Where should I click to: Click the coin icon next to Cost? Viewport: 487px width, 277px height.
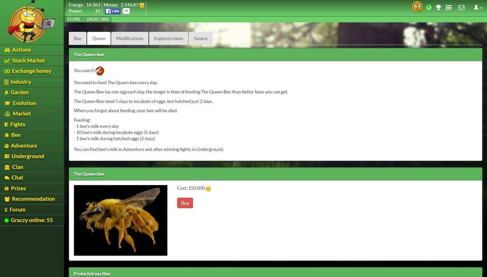pyautogui.click(x=208, y=188)
